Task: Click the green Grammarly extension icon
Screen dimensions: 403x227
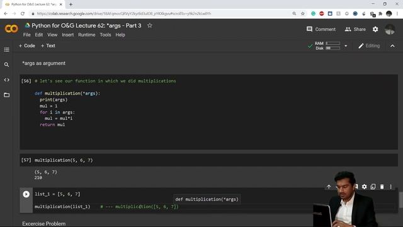Action: pos(313,14)
